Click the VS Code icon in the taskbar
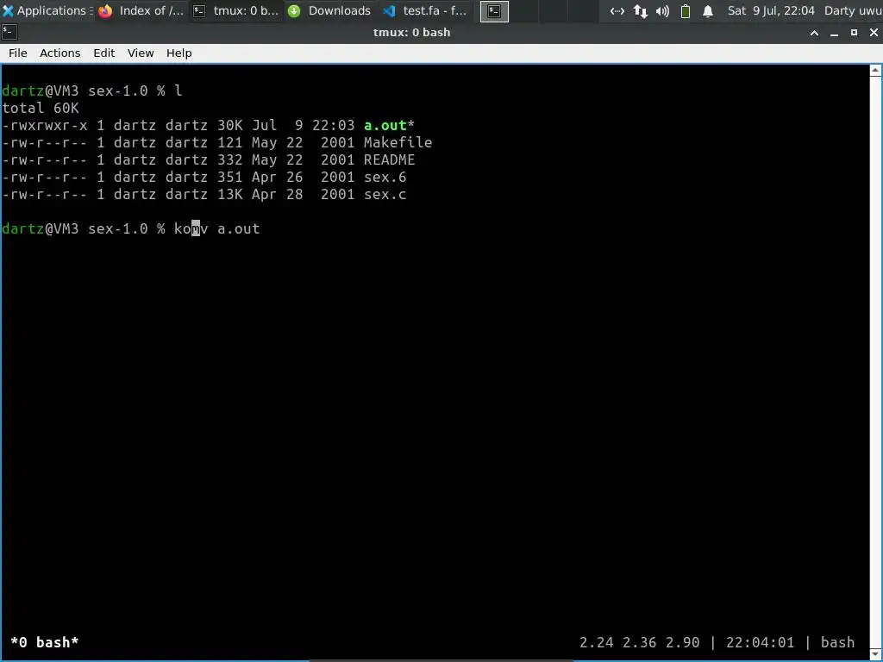883x662 pixels. 389,10
